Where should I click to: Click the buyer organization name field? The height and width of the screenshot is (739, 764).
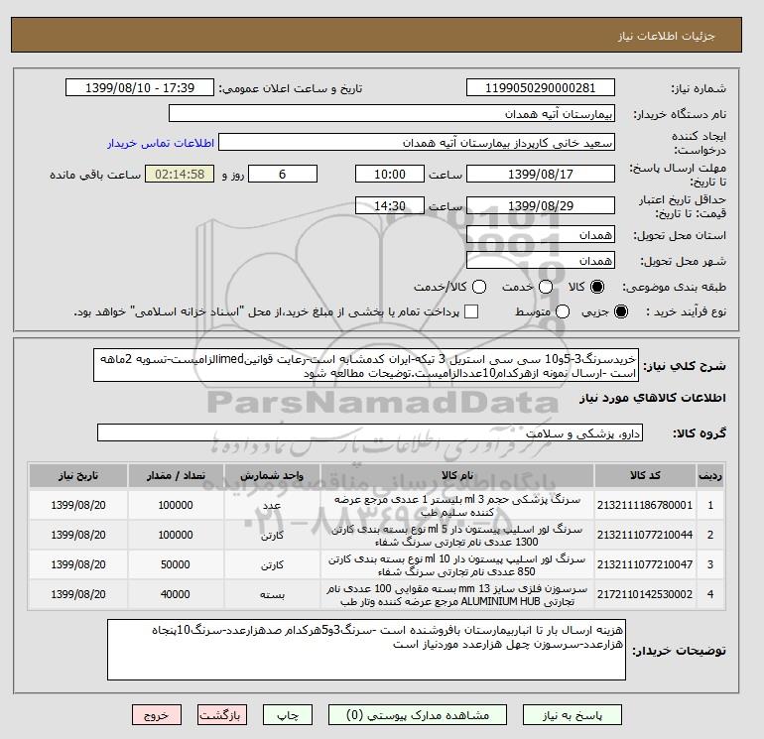click(x=392, y=113)
